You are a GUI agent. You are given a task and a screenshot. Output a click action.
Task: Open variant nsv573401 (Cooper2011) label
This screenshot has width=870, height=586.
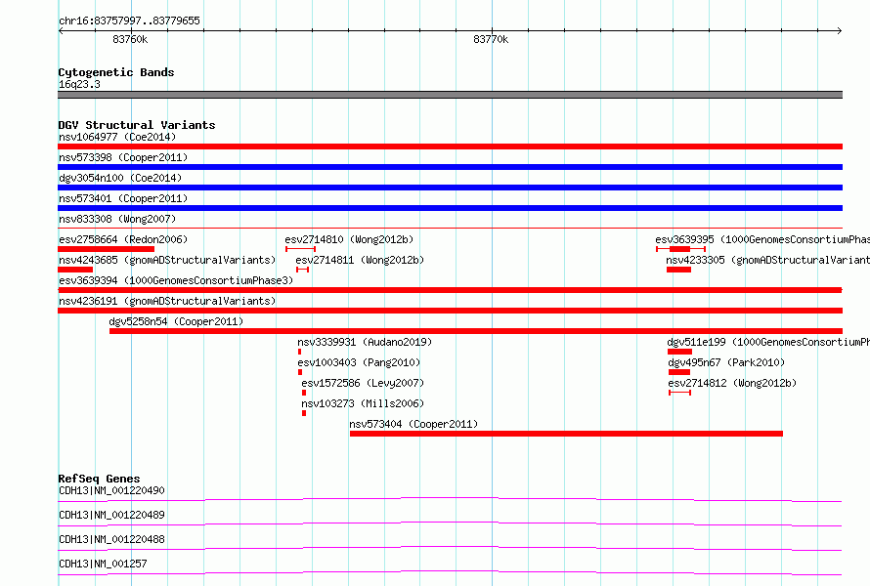pos(123,198)
